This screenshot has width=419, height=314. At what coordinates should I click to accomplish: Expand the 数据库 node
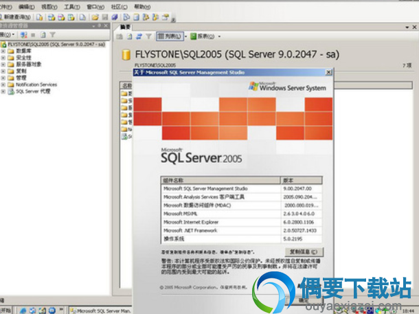[x=3, y=51]
